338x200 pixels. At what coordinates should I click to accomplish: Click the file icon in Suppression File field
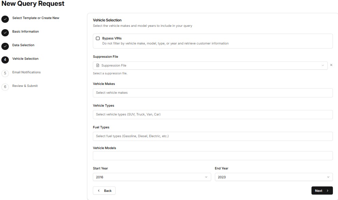tap(98, 66)
